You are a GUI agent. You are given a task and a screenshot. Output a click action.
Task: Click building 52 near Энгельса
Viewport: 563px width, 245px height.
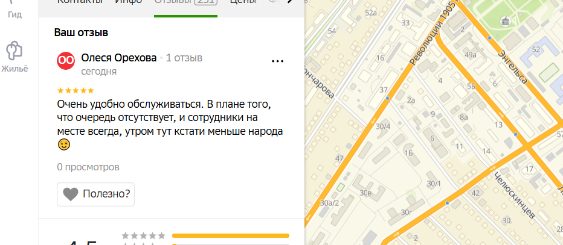point(536,49)
